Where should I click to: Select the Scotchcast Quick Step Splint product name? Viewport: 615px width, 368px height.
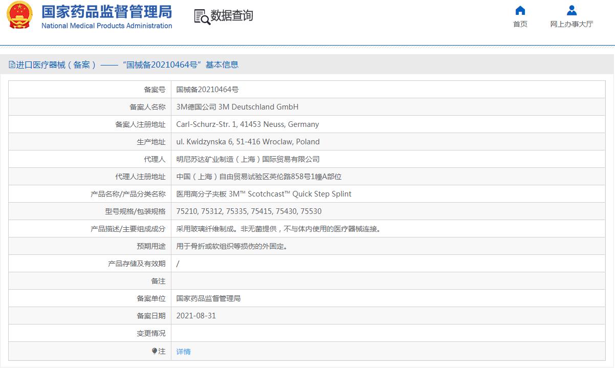pyautogui.click(x=264, y=194)
